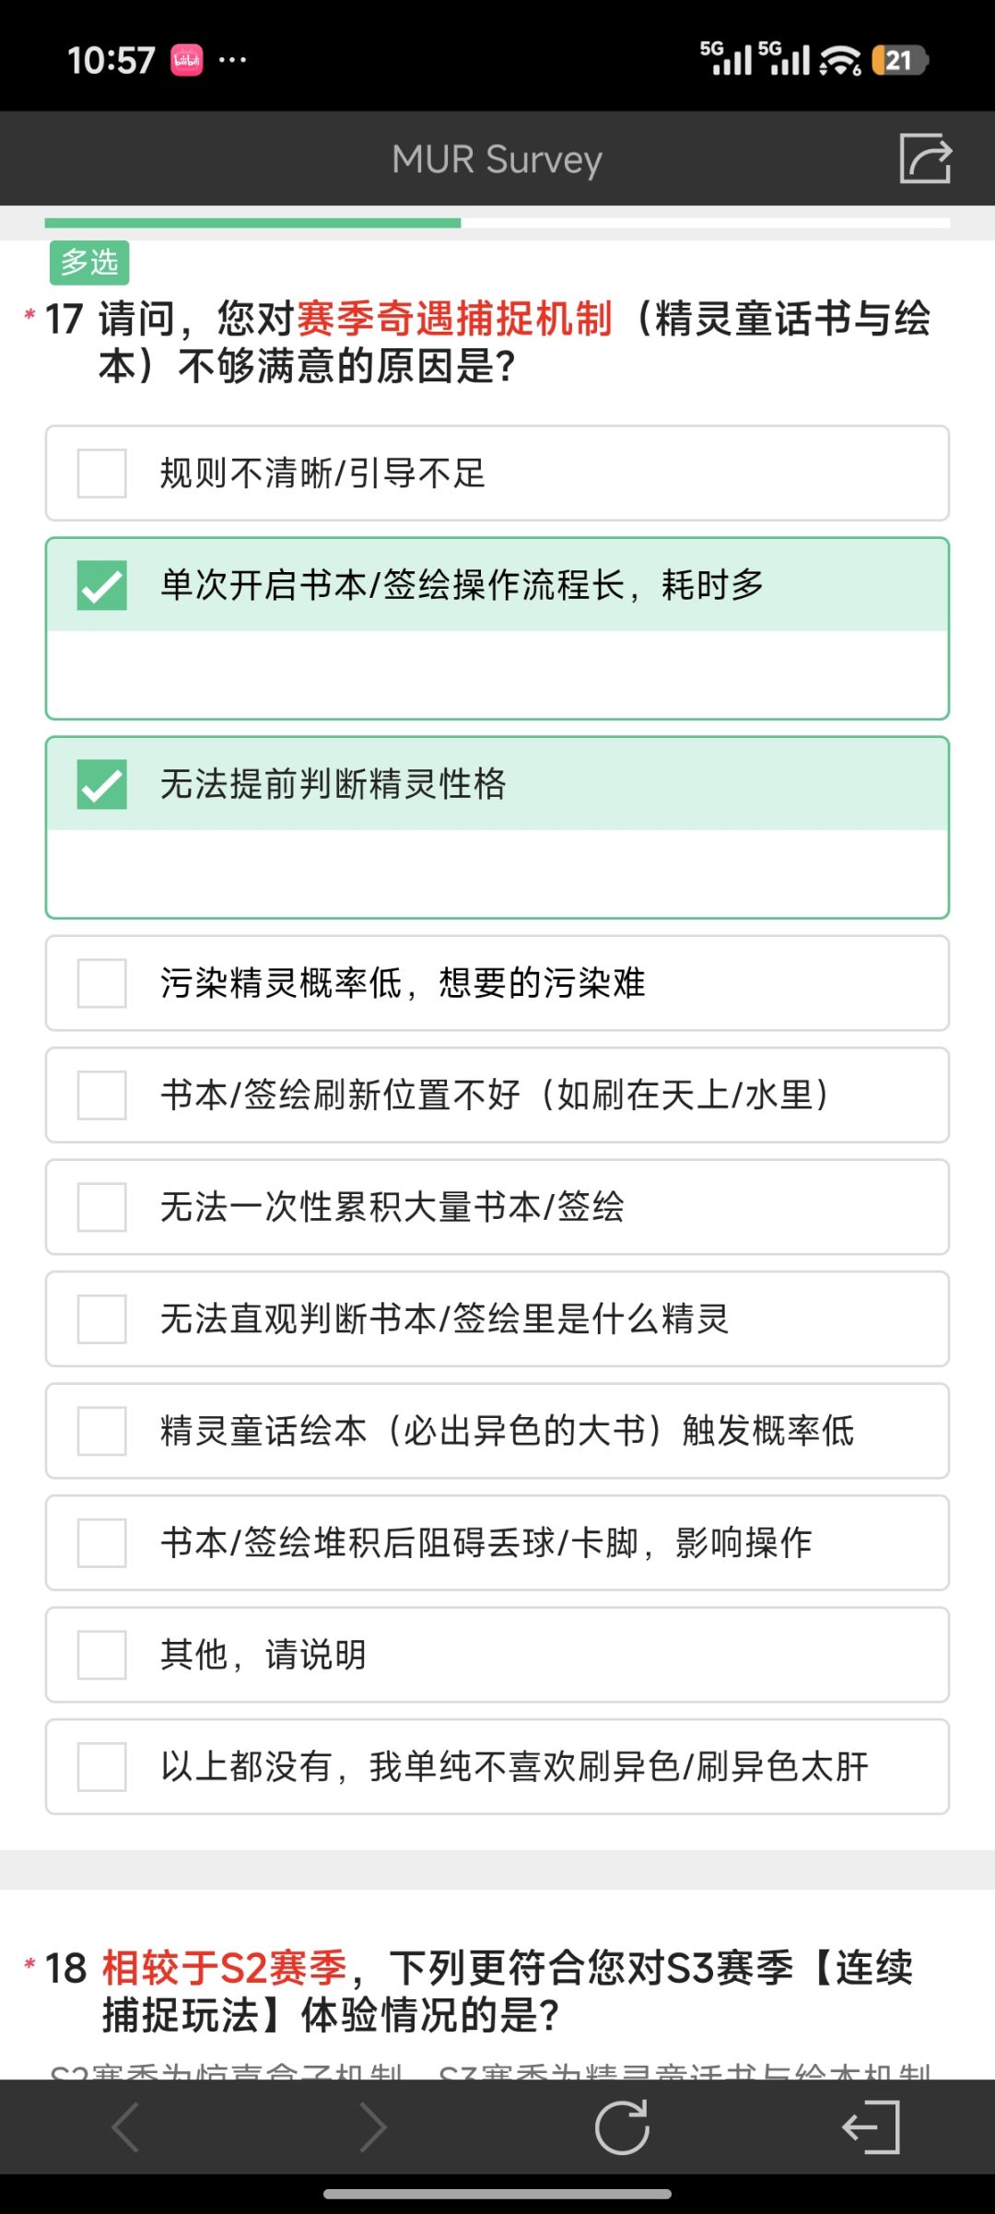Tap the share icon in the header
995x2214 pixels.
(925, 158)
